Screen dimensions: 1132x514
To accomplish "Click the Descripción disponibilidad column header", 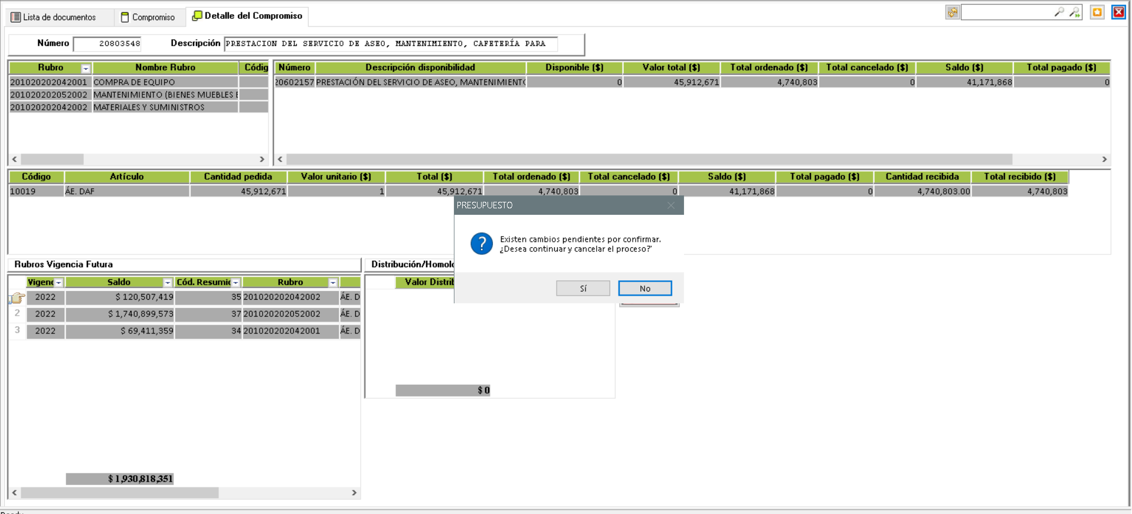I will pos(421,68).
